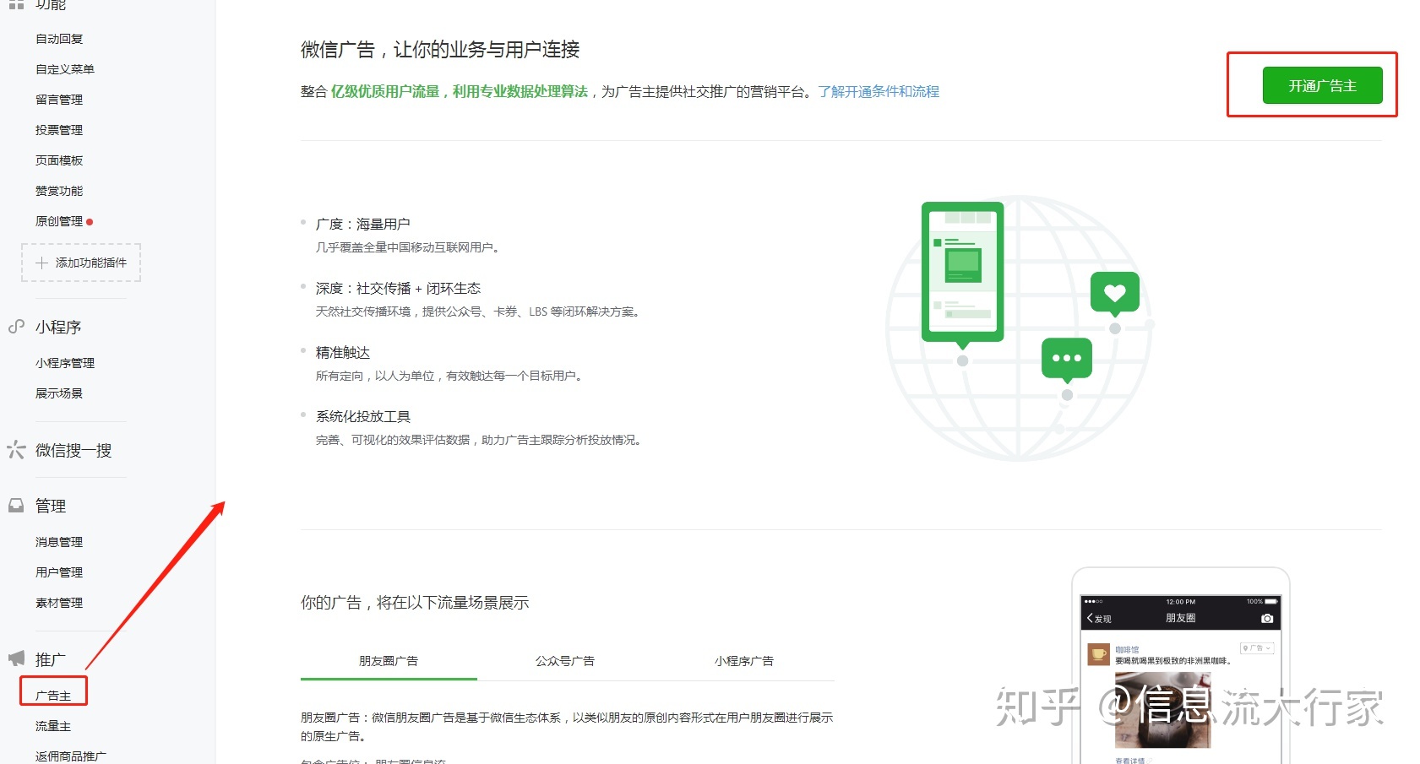Go to 原创管理 in the sidebar
1420x764 pixels.
pyautogui.click(x=59, y=221)
